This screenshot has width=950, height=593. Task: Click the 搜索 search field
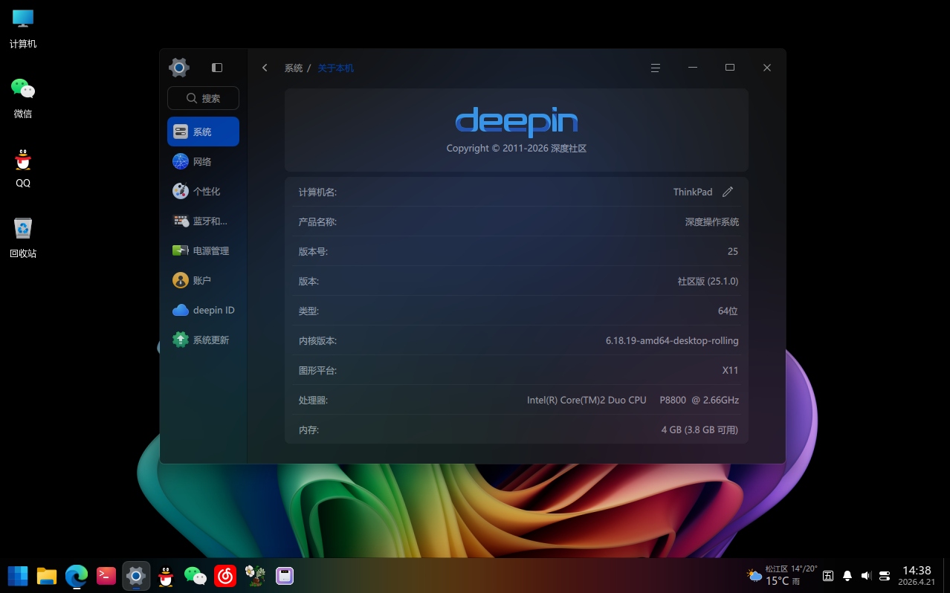(203, 98)
